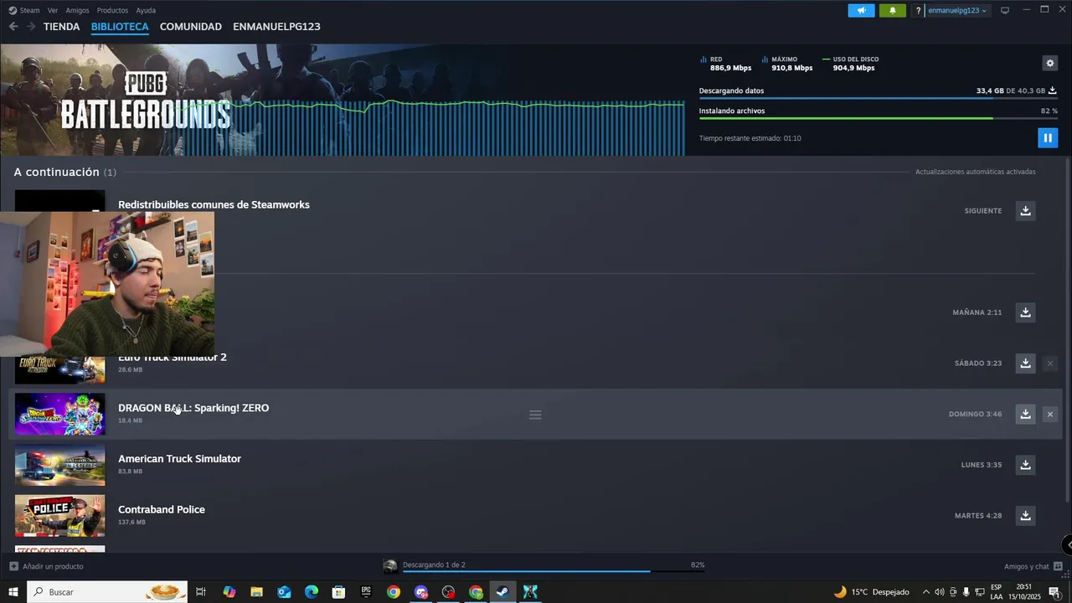Open friends list icon bottom right
1072x603 pixels.
point(1058,566)
